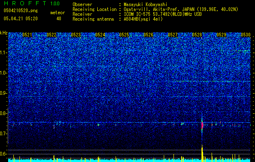Viewport: 255px width, 162px height.
Task: Click the 1.1 frequency axis label
Action: (3, 53)
